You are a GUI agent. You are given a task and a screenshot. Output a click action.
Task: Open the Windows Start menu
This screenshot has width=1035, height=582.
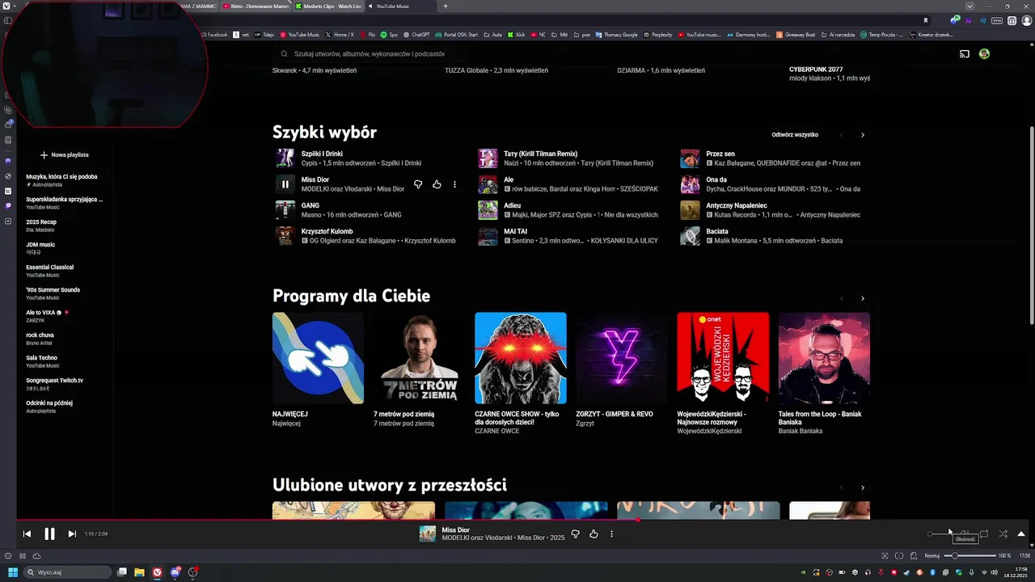(13, 572)
